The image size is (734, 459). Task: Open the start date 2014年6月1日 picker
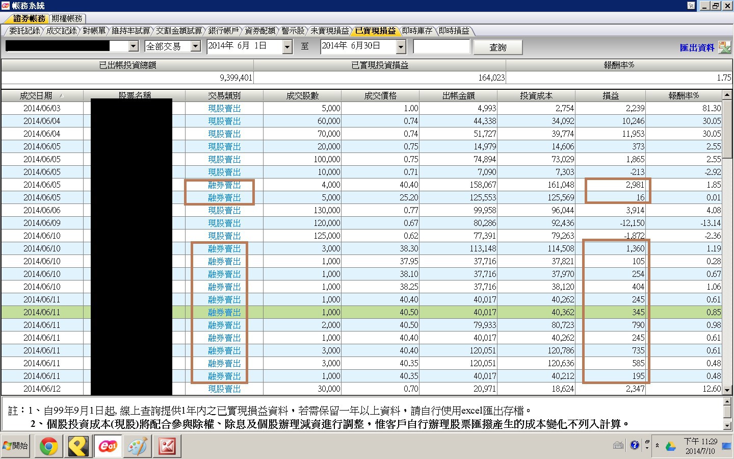[287, 47]
